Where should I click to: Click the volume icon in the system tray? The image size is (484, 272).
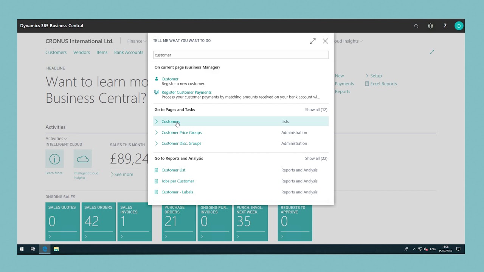coord(426,249)
